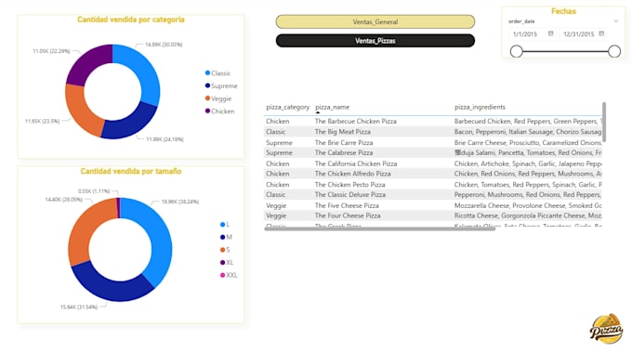Click the Fechas slicer title

click(563, 11)
